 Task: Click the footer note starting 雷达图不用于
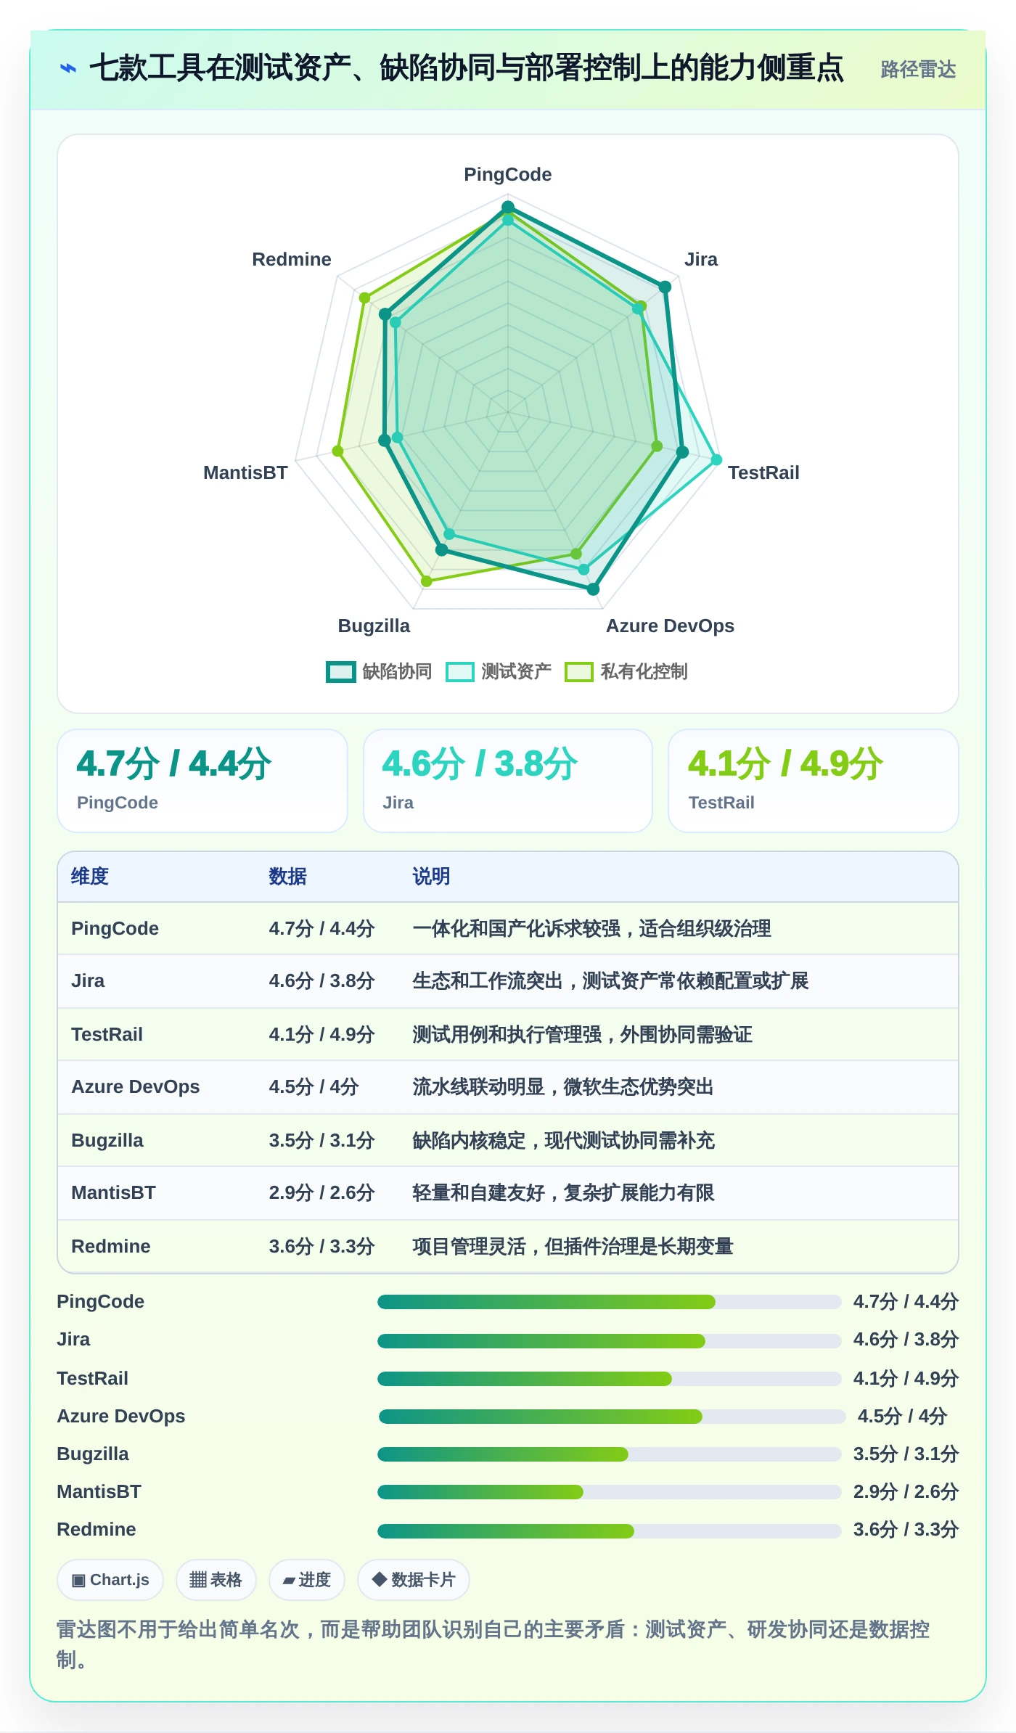[x=493, y=1644]
